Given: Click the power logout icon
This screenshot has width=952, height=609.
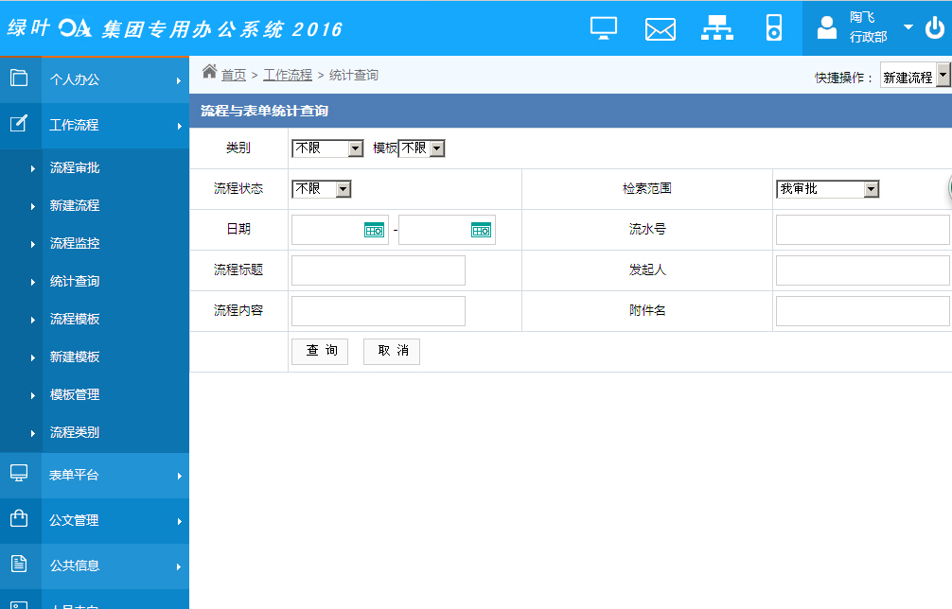Looking at the screenshot, I should (934, 27).
